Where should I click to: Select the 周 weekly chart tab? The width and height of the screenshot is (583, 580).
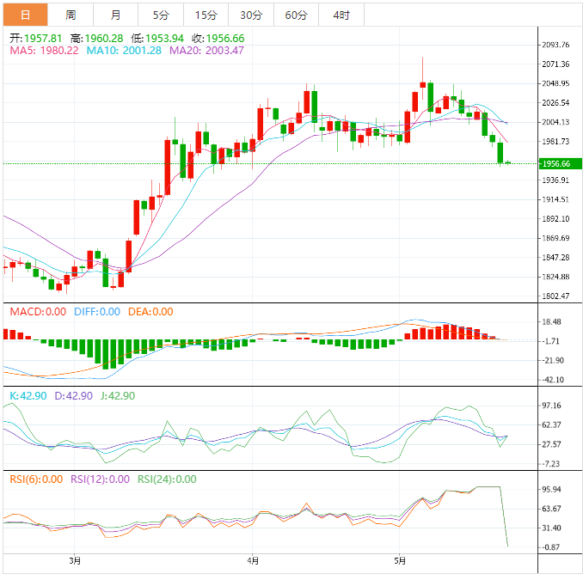[x=71, y=15]
